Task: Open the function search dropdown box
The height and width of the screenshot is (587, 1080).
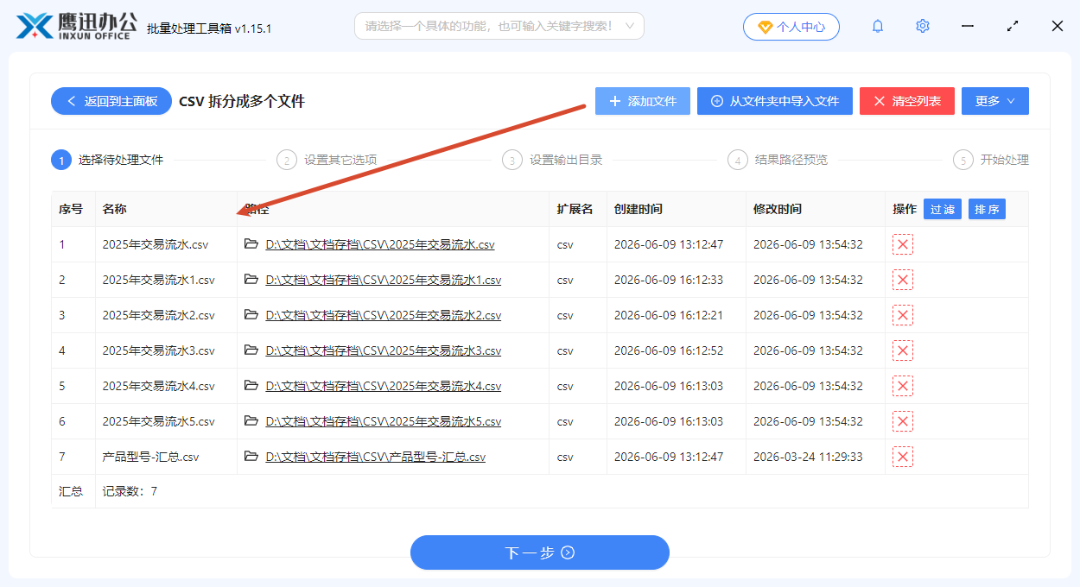Action: pos(499,26)
